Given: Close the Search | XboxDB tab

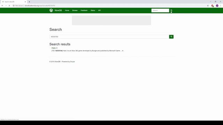Looking at the screenshot, I should pyautogui.click(x=25, y=2).
